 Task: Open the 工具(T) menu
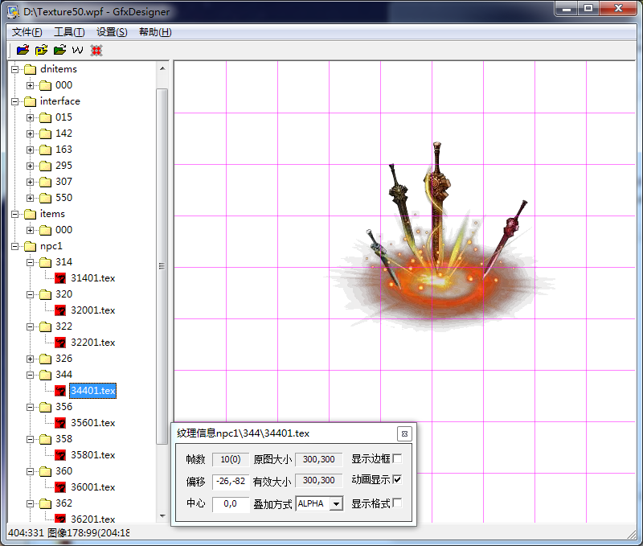[x=69, y=32]
